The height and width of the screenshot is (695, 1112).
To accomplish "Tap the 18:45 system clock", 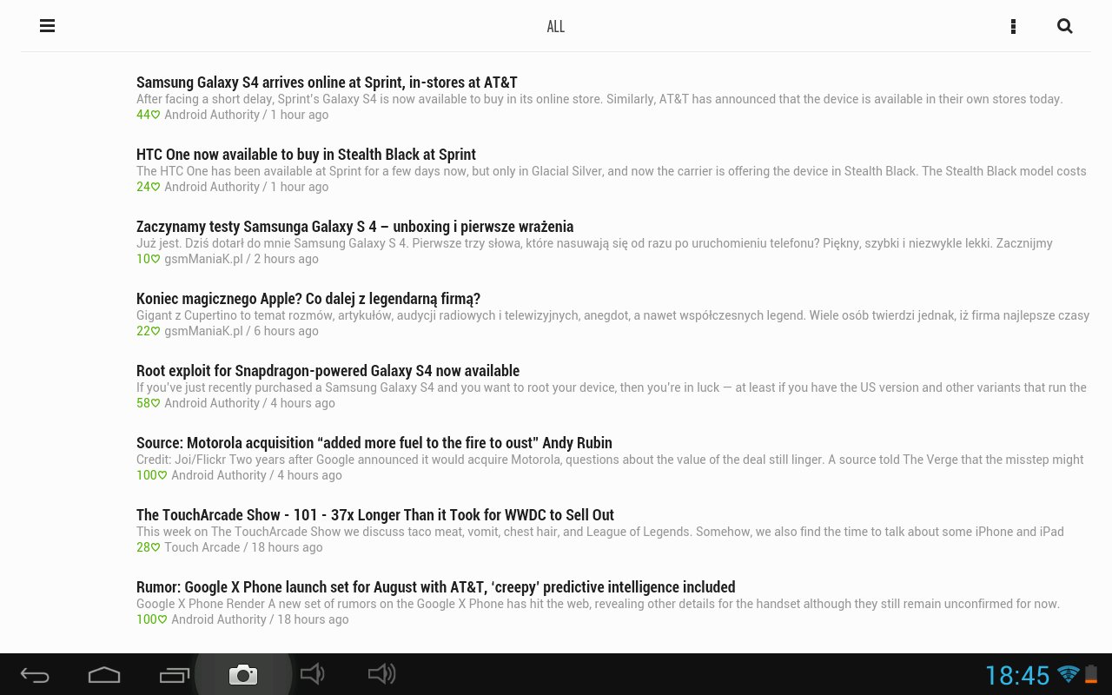I will pyautogui.click(x=1017, y=675).
